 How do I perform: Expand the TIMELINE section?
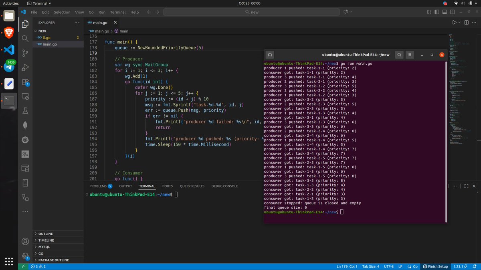click(46, 240)
